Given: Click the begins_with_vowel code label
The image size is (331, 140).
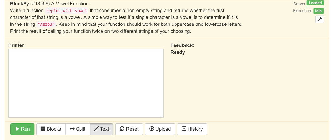Looking at the screenshot, I should (x=67, y=11).
